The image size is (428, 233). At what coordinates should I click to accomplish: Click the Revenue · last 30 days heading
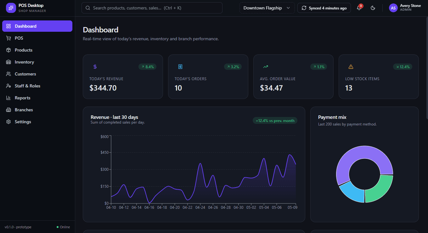[114, 117]
